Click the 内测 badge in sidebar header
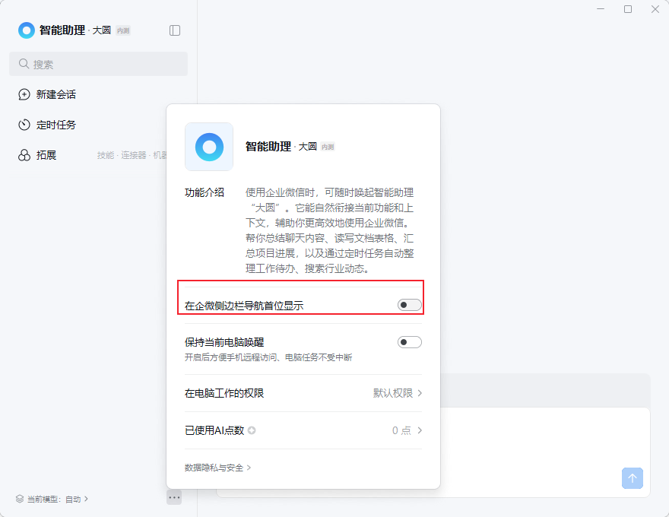Image resolution: width=669 pixels, height=517 pixels. (123, 30)
